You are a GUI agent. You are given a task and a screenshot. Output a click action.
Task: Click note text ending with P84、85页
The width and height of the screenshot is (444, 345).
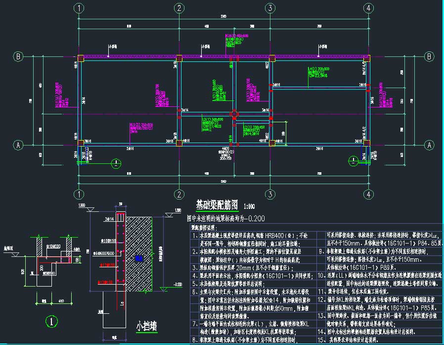coord(383,243)
